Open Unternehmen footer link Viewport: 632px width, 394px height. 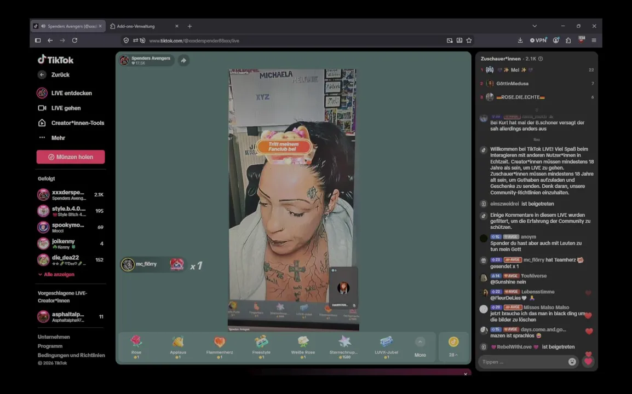tap(54, 337)
